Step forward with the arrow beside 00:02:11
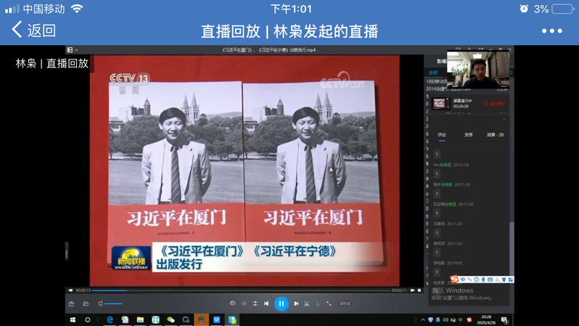 click(412, 290)
